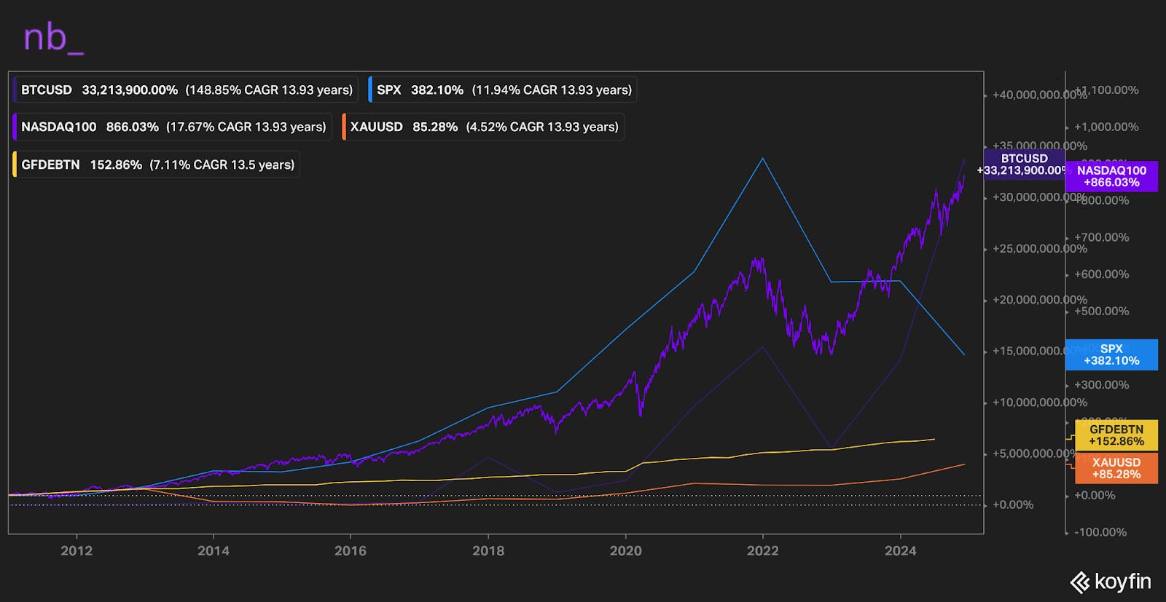Click the 2018 time axis label

click(x=488, y=551)
